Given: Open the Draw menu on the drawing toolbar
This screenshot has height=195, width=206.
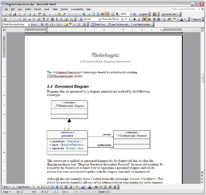Looking at the screenshot, I should (7, 187).
